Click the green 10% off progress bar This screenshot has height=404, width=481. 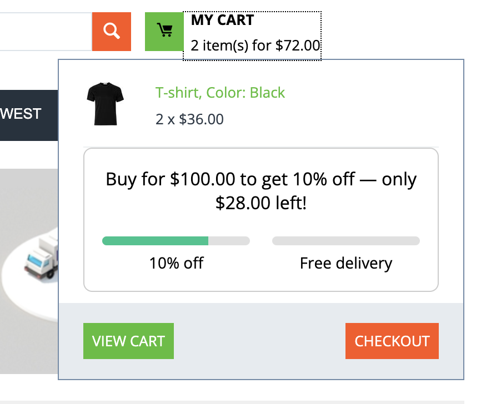tap(155, 241)
